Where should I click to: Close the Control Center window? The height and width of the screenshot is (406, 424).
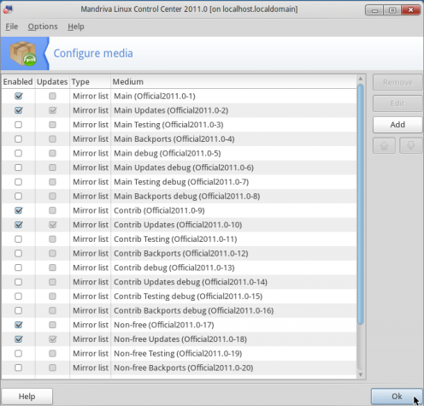click(x=410, y=10)
